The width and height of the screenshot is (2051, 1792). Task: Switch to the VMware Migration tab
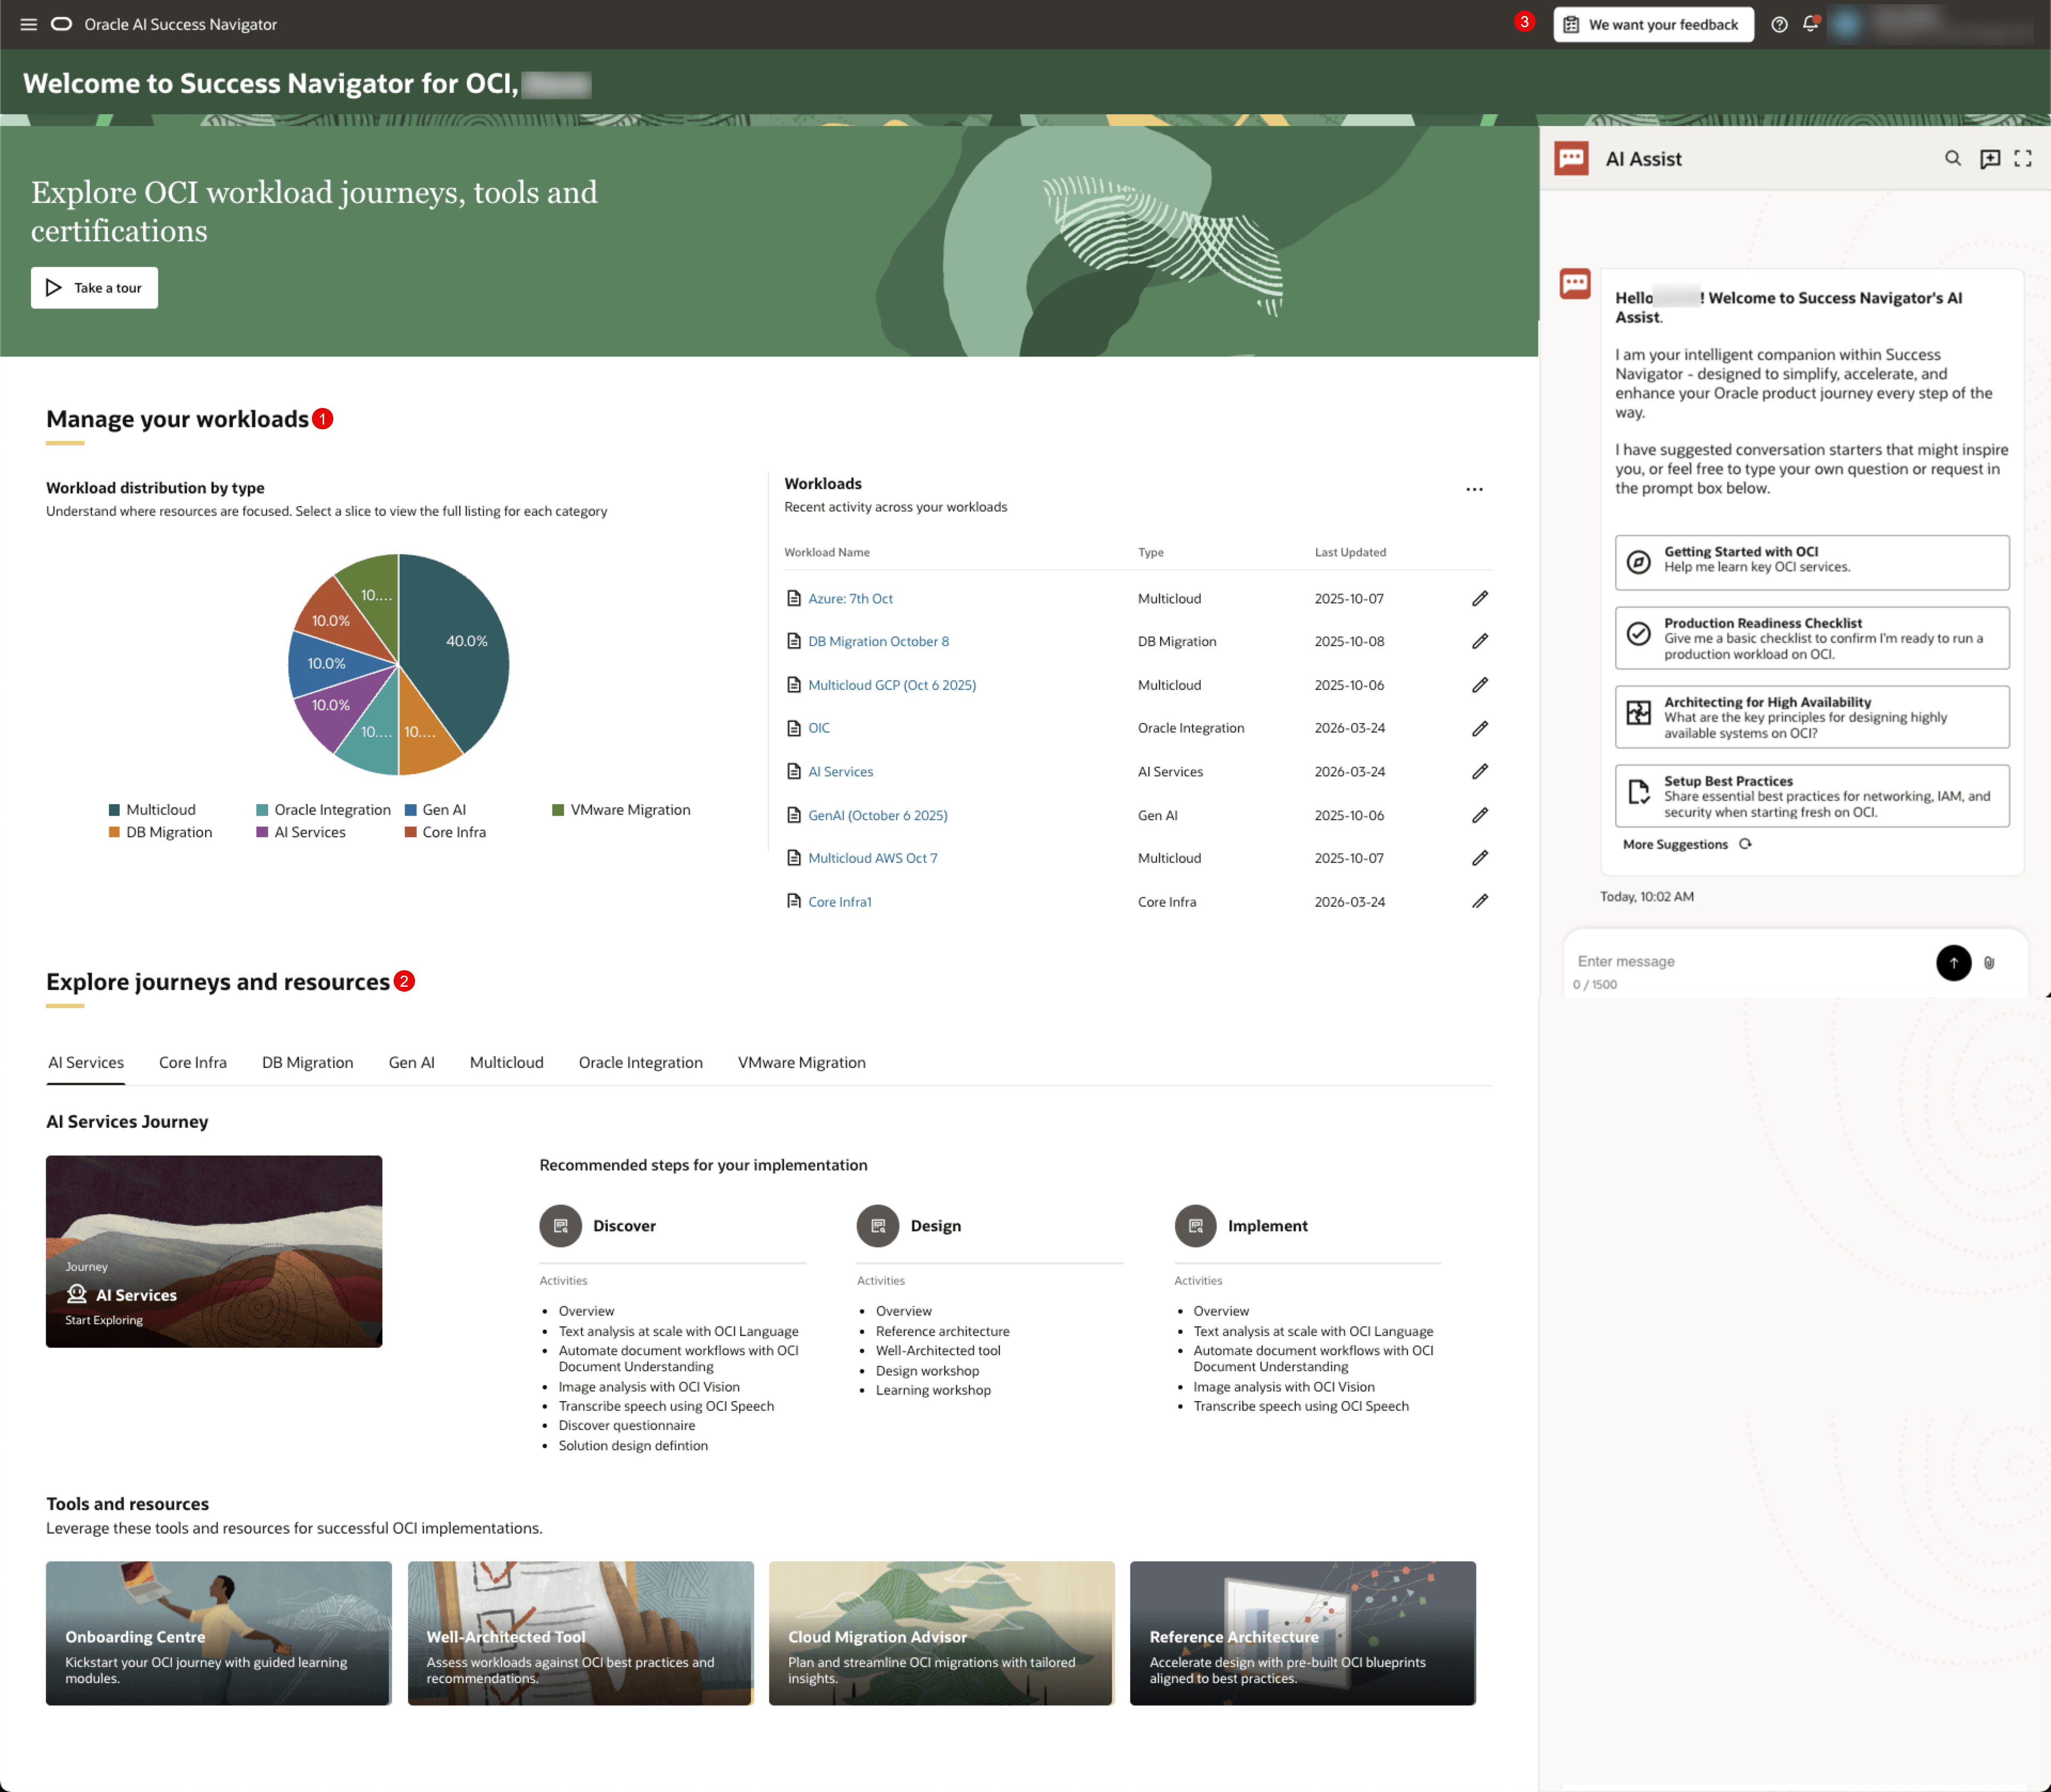(802, 1062)
